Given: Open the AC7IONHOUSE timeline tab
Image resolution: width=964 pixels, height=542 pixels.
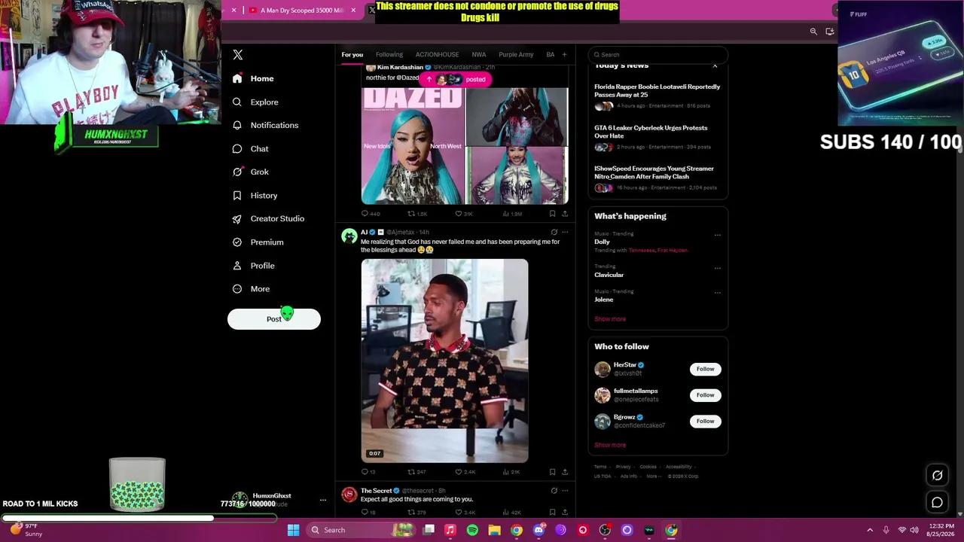Looking at the screenshot, I should point(437,54).
